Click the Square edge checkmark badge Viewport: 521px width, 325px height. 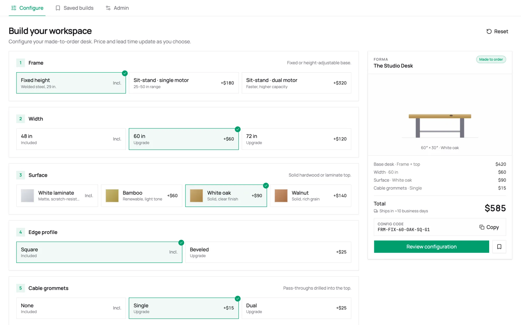[181, 243]
